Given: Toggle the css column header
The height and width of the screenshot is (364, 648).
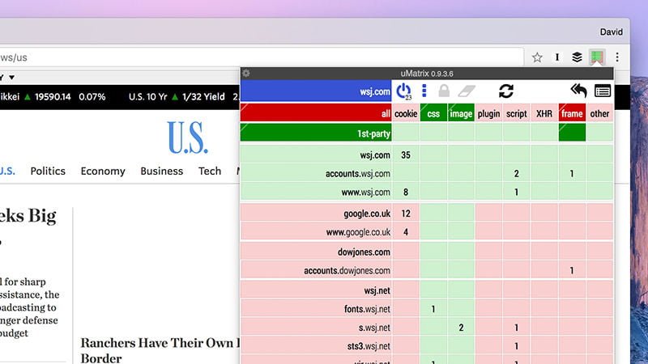Looking at the screenshot, I should pyautogui.click(x=433, y=113).
